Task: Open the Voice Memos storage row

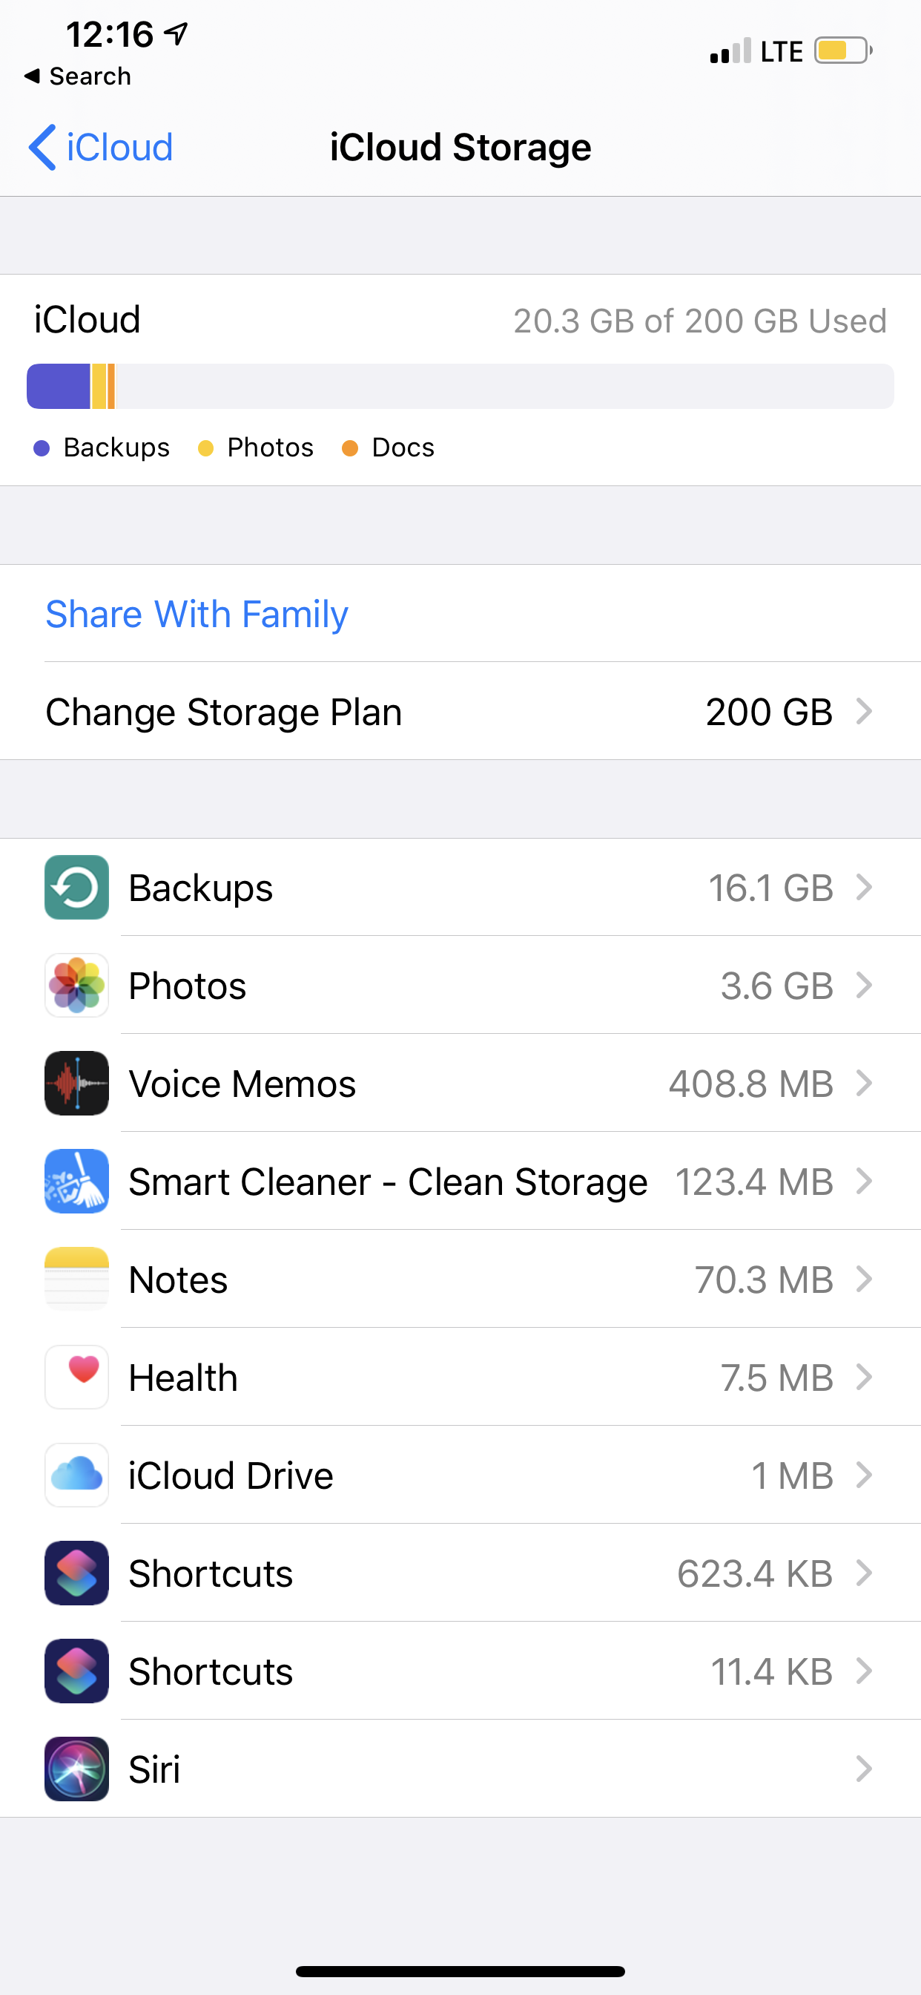Action: [x=464, y=1083]
